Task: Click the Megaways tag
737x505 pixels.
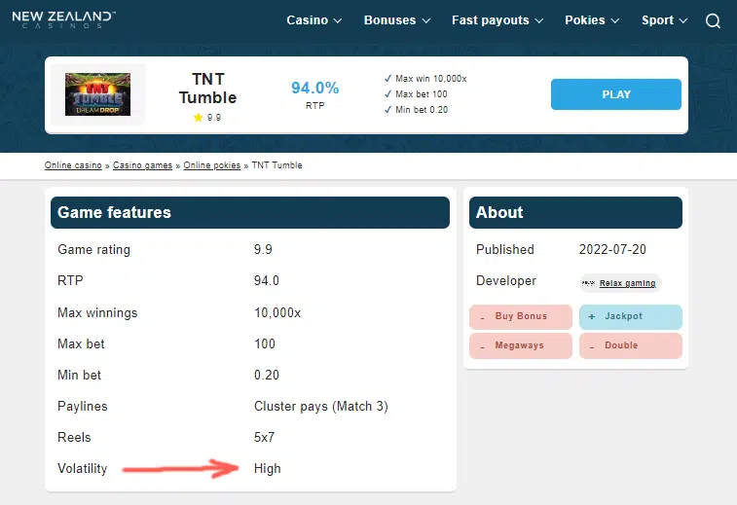Action: (x=521, y=345)
